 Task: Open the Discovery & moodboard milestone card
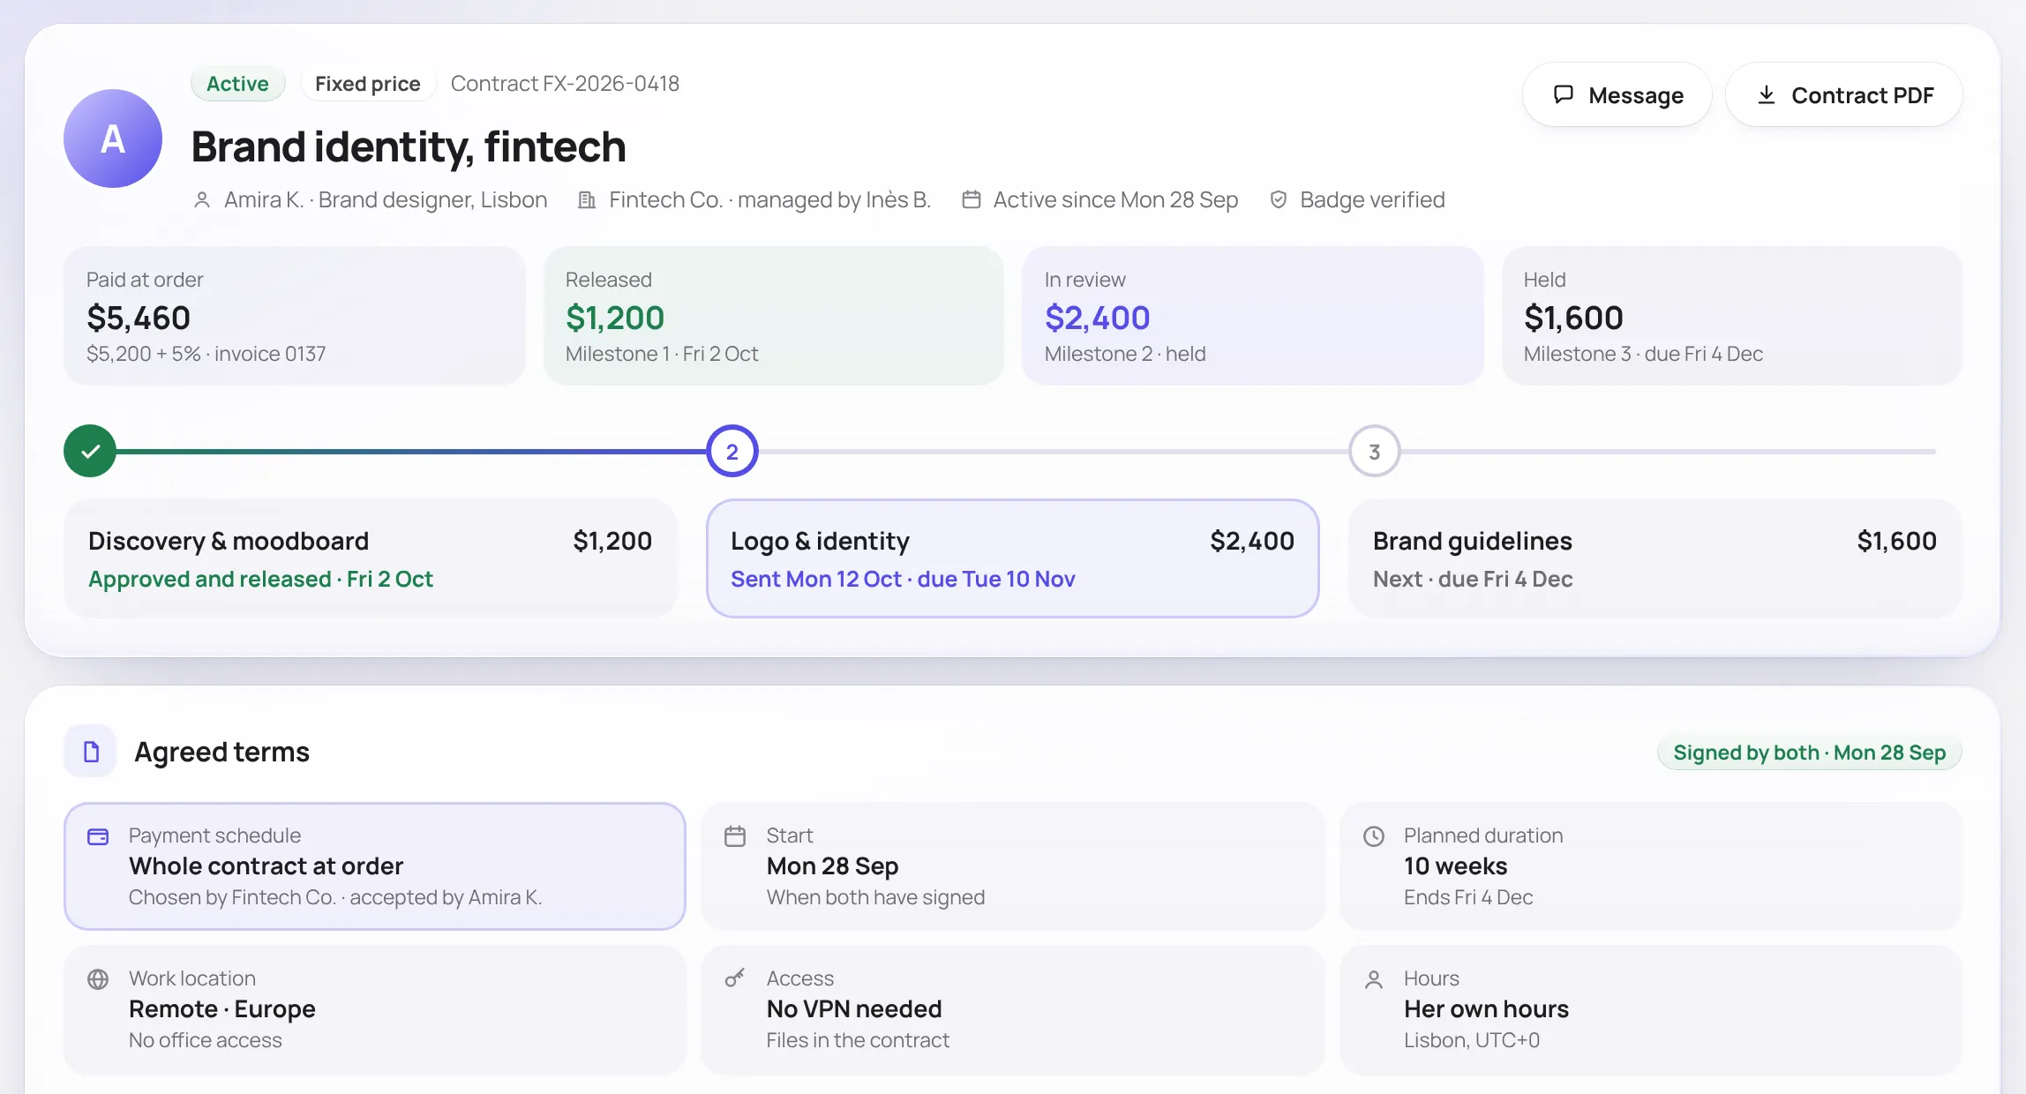pyautogui.click(x=371, y=558)
